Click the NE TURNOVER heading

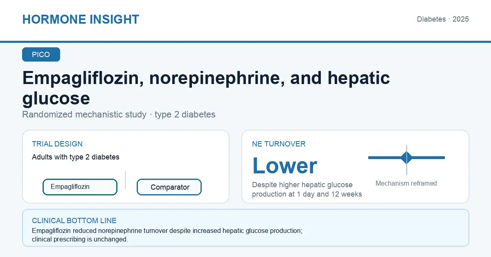(279, 144)
